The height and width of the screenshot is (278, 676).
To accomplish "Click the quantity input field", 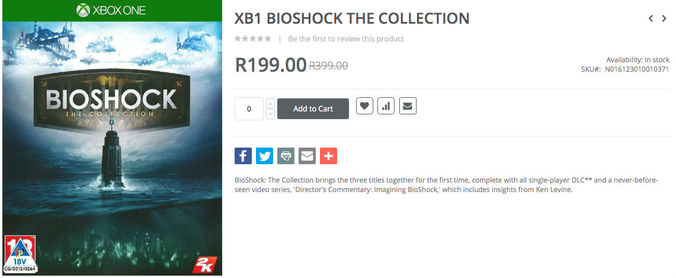I will (249, 109).
